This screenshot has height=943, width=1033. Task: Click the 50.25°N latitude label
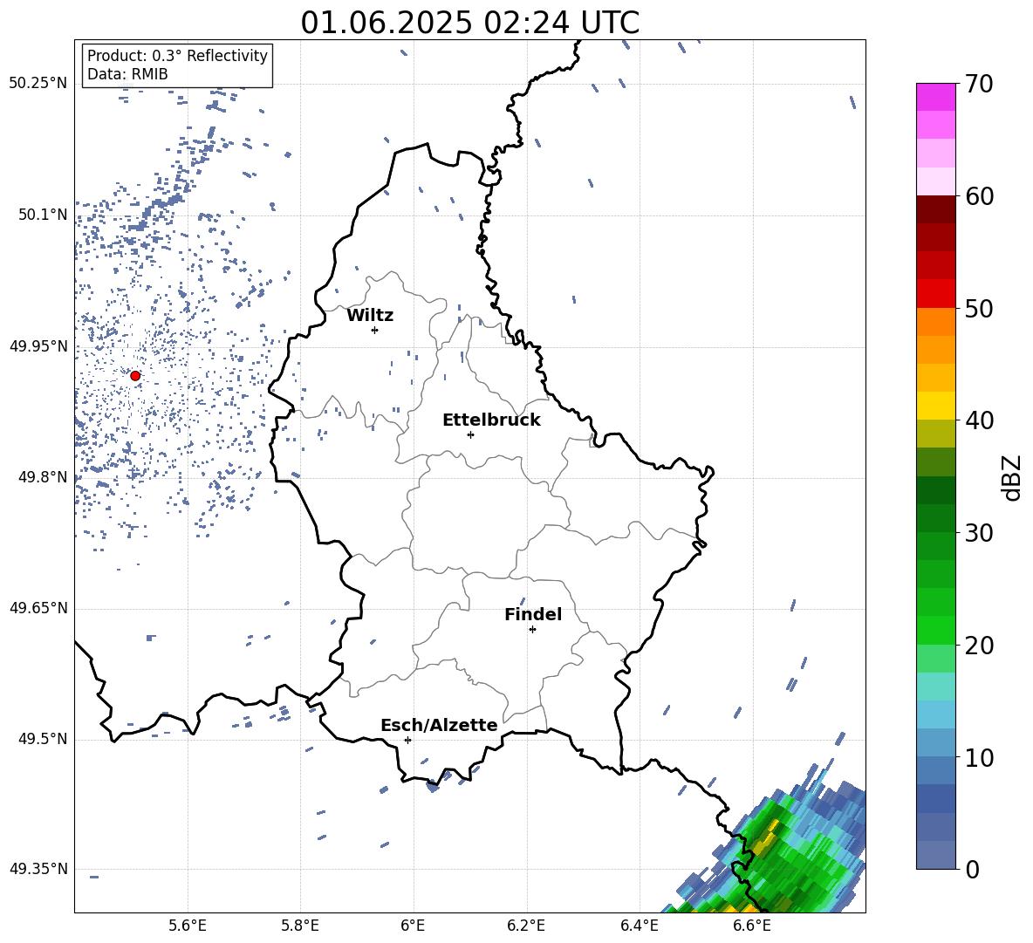38,84
